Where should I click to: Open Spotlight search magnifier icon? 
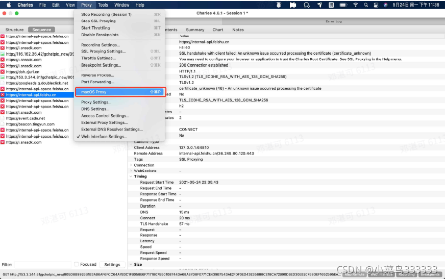pos(366,5)
